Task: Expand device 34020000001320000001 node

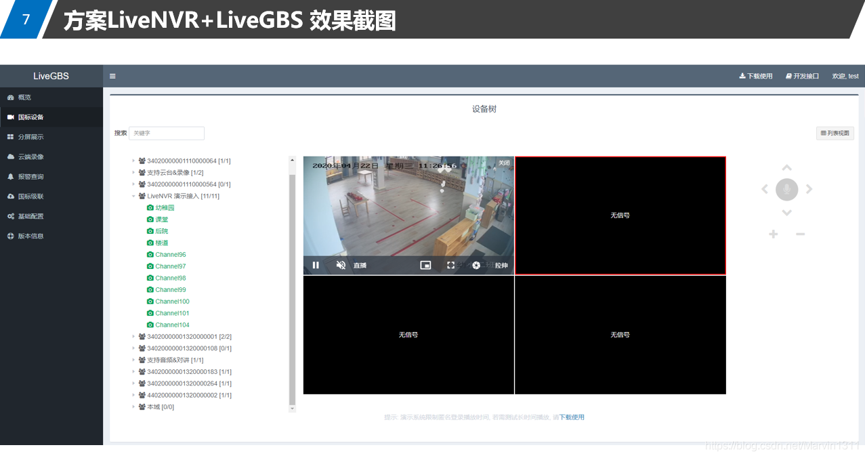Action: (133, 337)
